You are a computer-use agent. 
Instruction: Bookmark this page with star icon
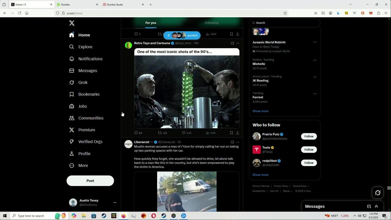(285, 13)
